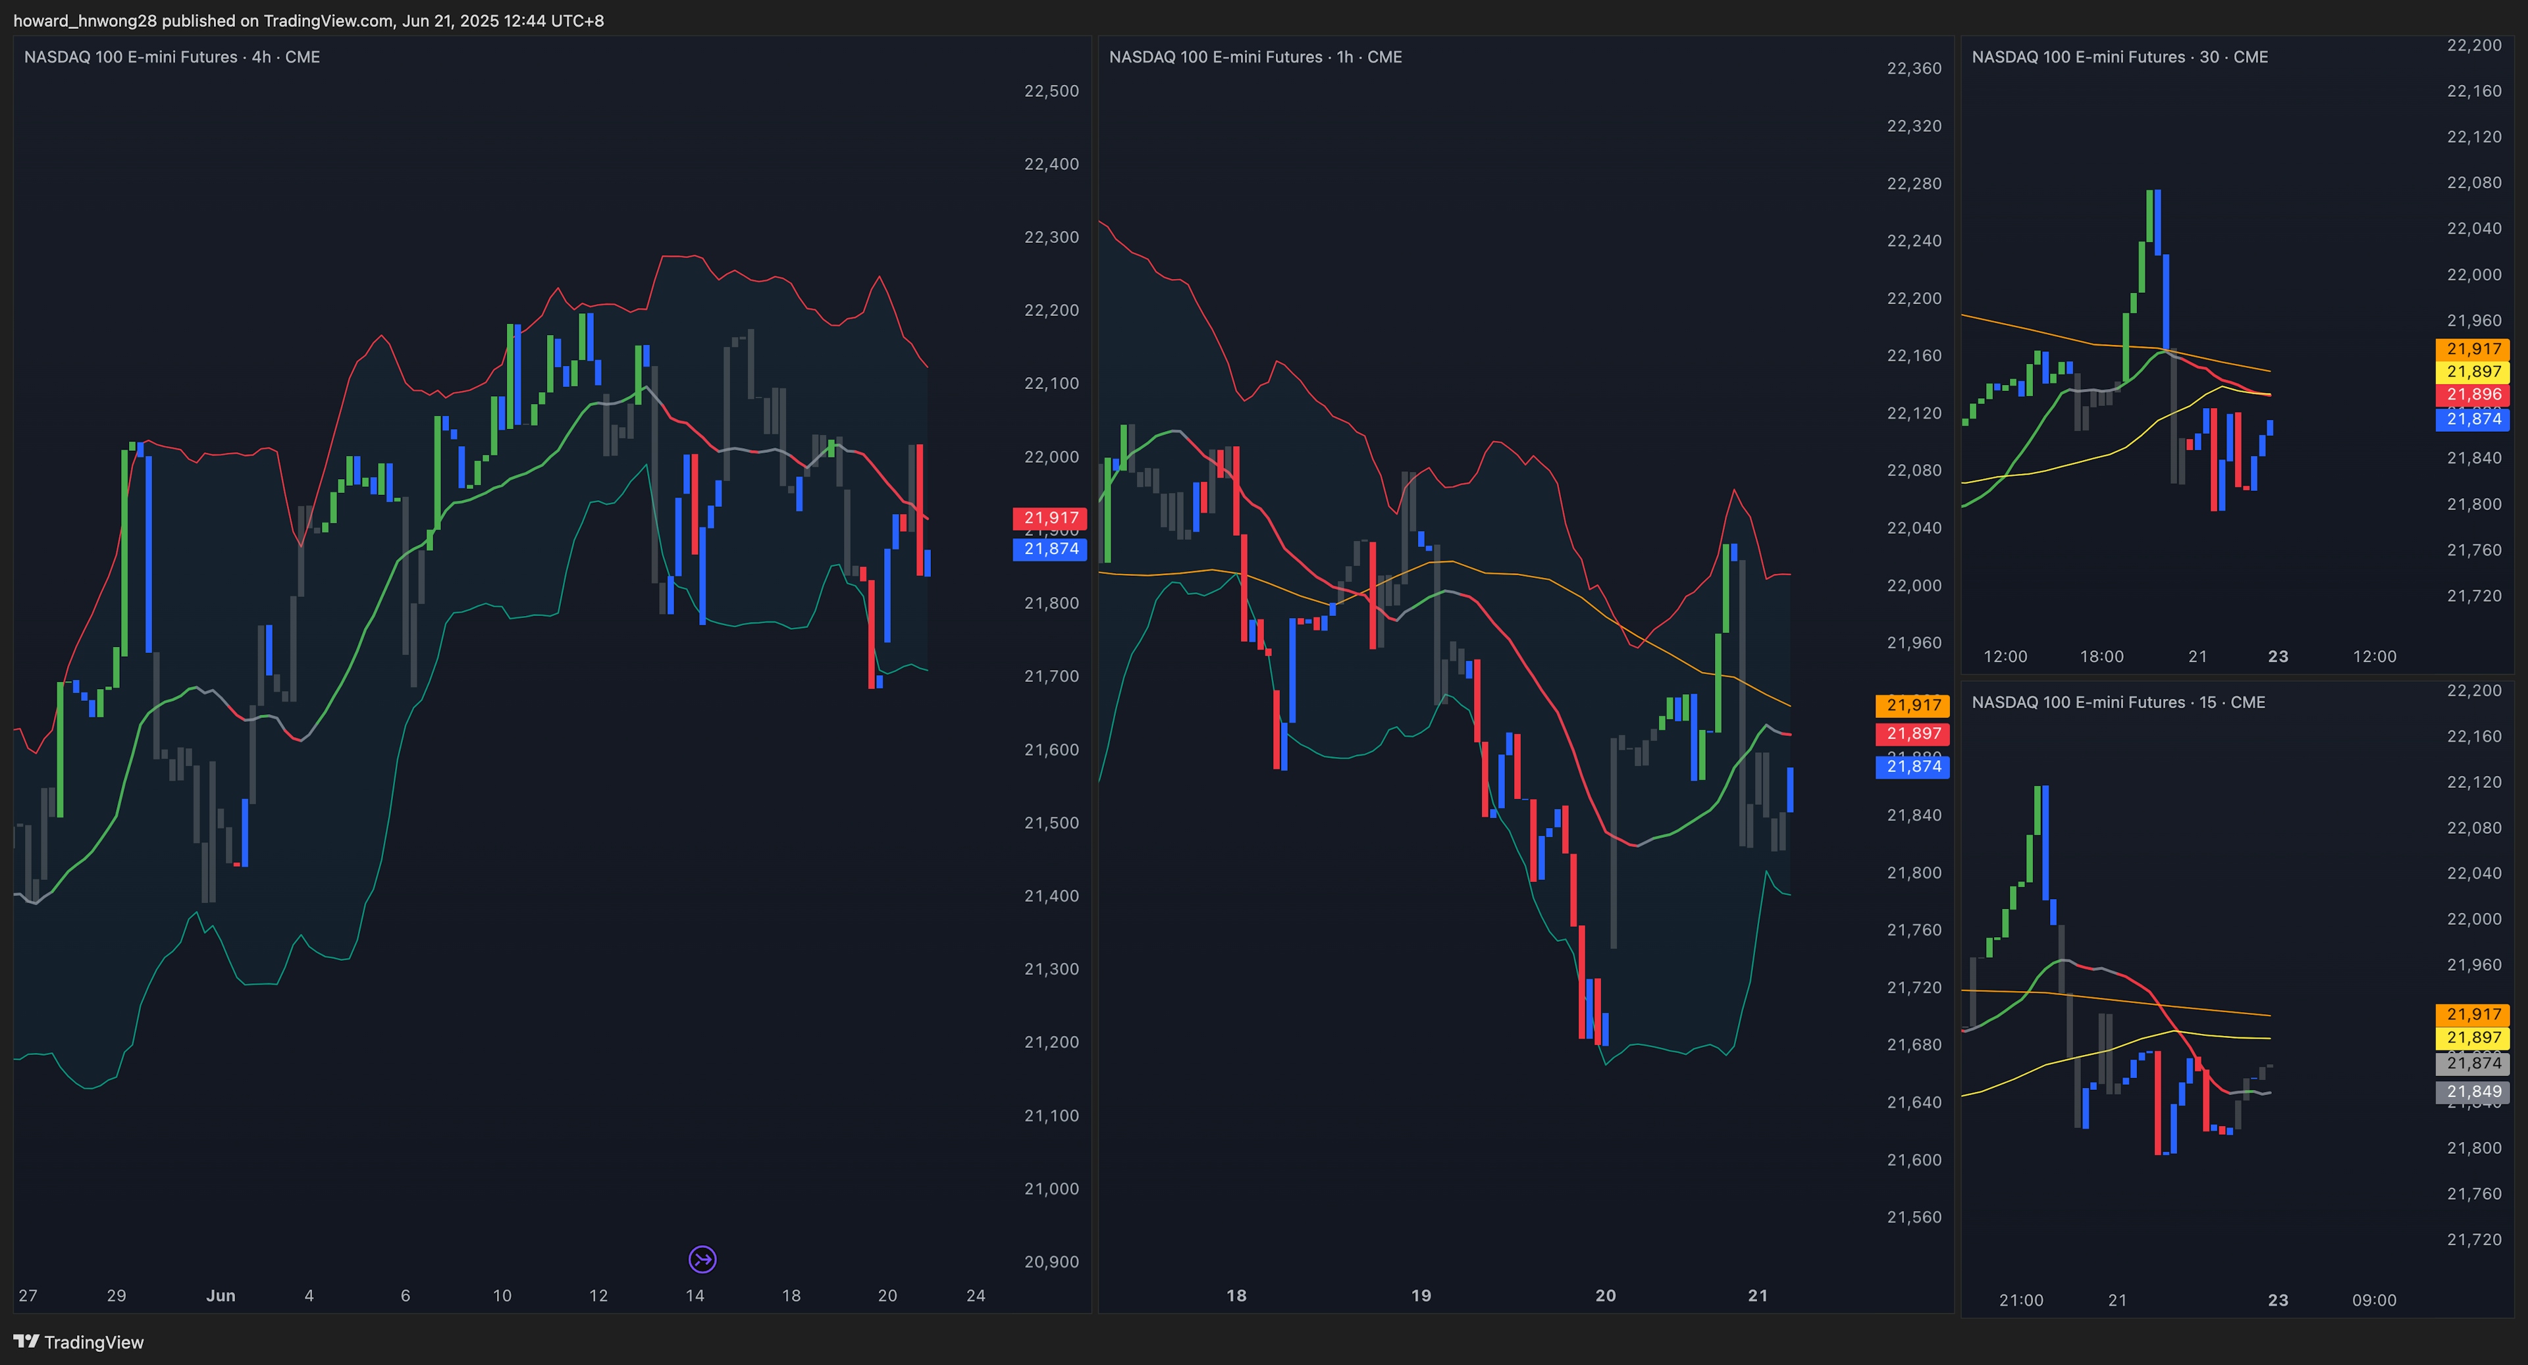
Task: Open the 15-minute chart title label
Action: click(x=2118, y=702)
